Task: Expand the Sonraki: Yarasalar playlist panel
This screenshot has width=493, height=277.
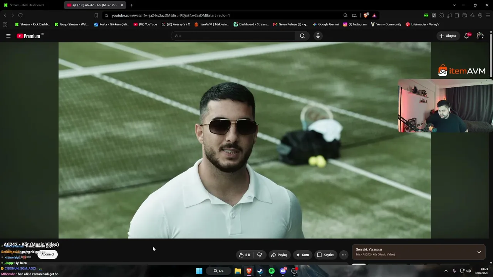Action: coord(479,252)
